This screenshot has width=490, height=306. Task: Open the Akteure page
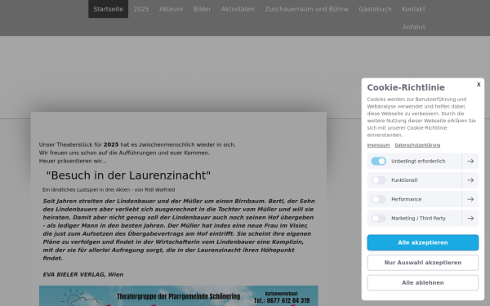(171, 9)
